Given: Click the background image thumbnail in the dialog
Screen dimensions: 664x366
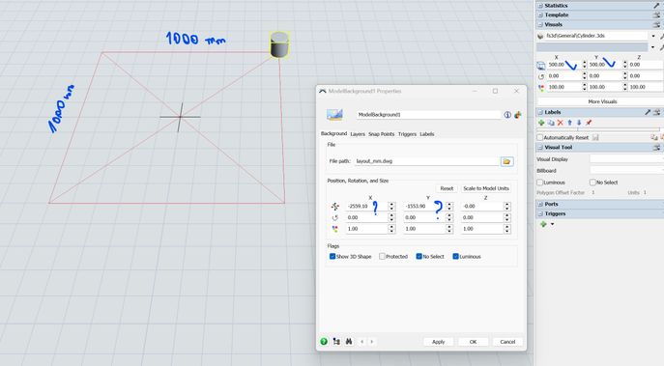Looking at the screenshot, I should tap(334, 115).
